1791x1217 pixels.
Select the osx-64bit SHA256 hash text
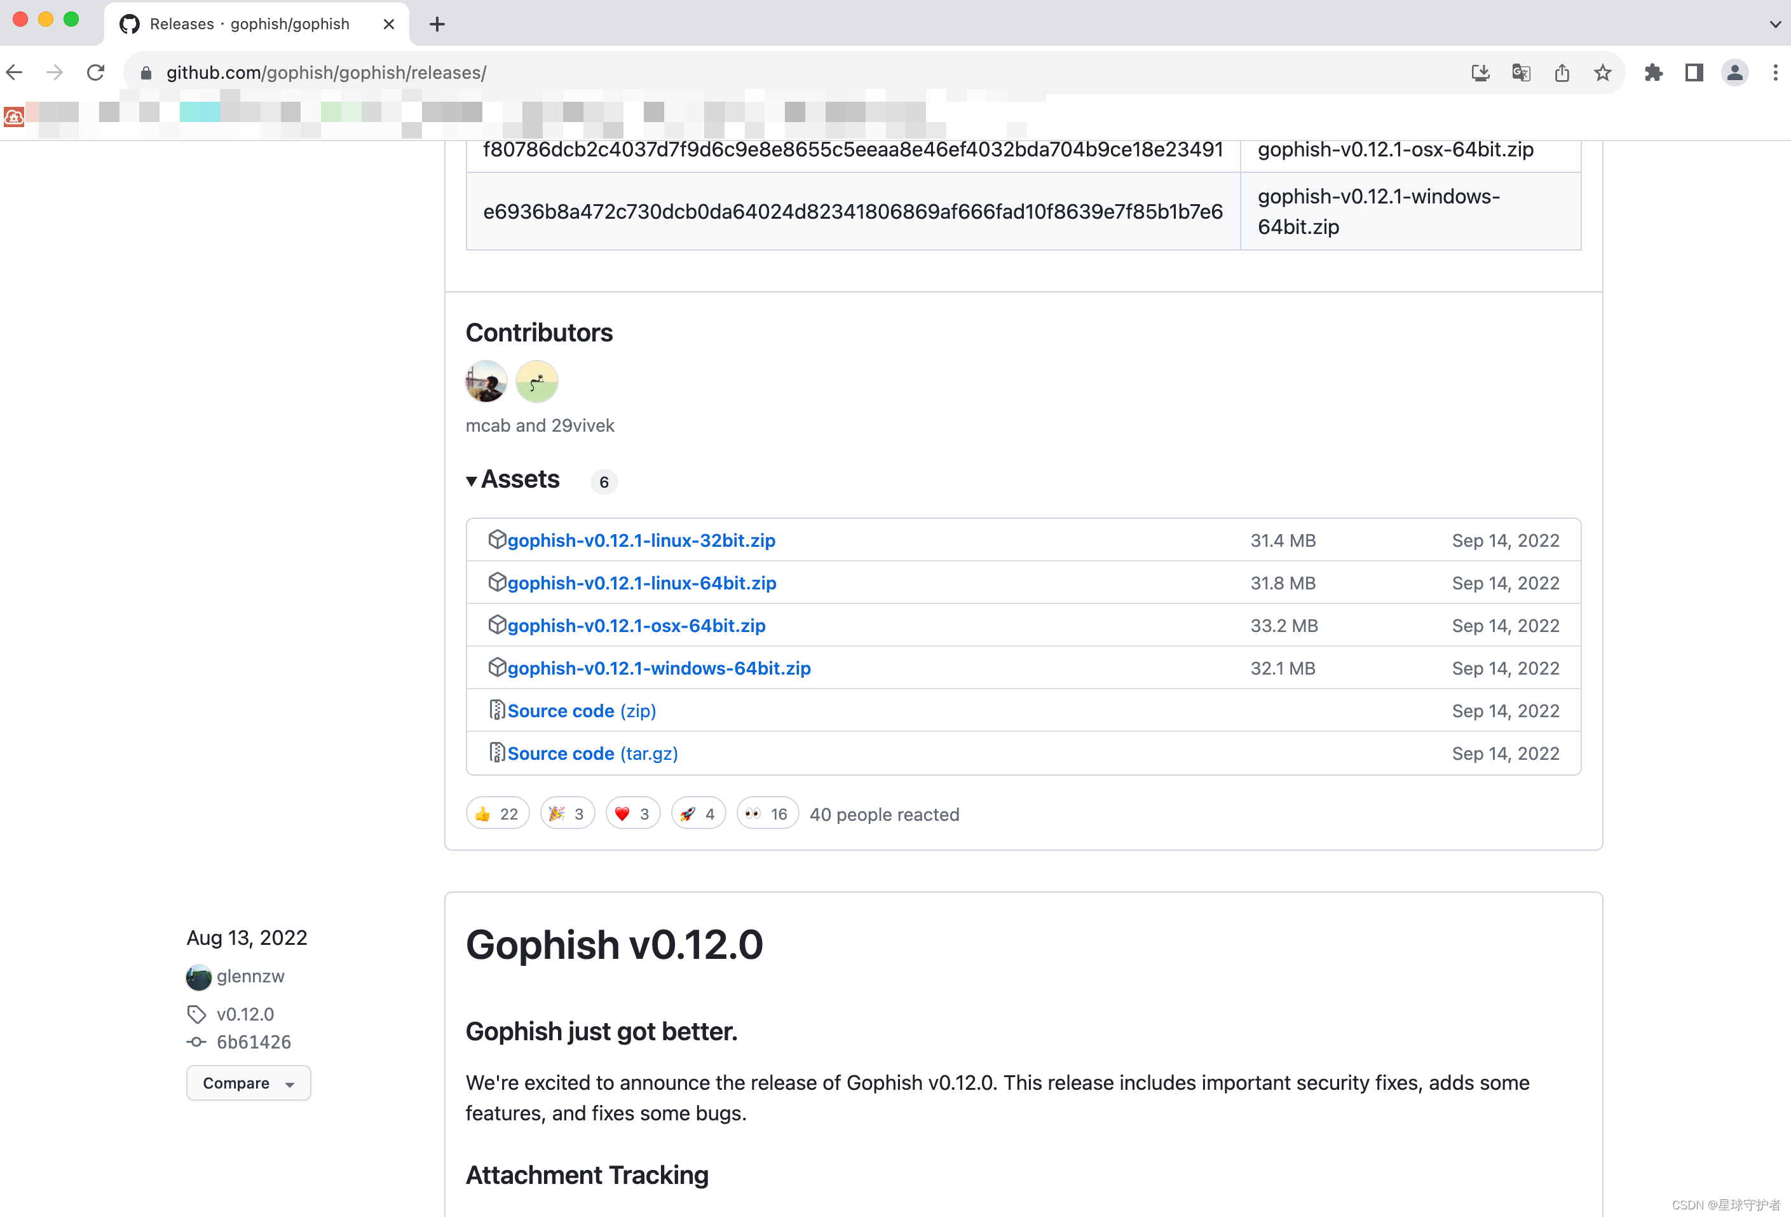click(x=852, y=149)
